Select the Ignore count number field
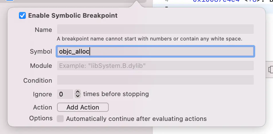This screenshot has height=134, width=273. [65, 94]
